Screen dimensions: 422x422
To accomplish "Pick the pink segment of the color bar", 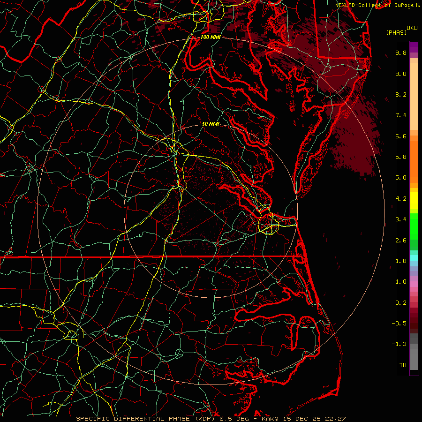I will click(414, 284).
